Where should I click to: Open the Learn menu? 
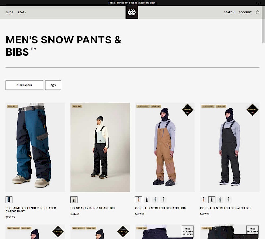pyautogui.click(x=22, y=12)
